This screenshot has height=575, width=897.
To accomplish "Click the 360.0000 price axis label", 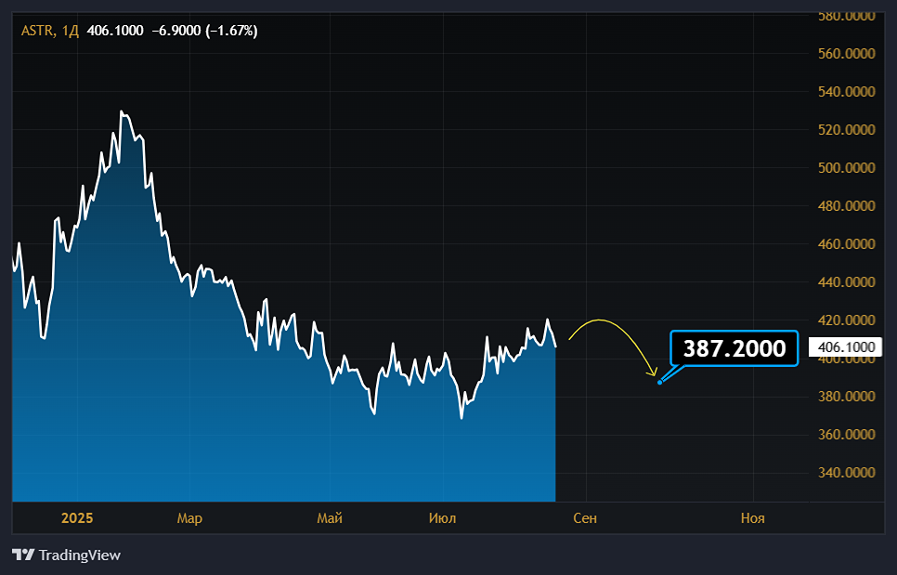I will pos(846,435).
